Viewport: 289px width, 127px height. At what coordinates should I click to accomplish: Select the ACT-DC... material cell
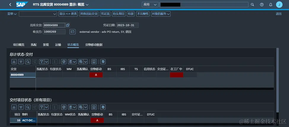(x=29, y=120)
